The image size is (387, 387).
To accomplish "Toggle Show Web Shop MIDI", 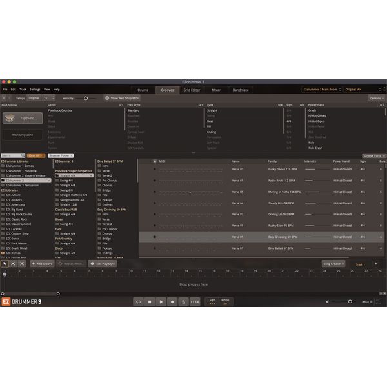I will click(122, 98).
